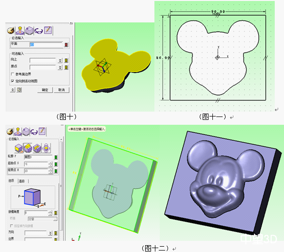Click the lower panel vertical scrollbar
Viewport: 284px width, 252px height.
pyautogui.click(x=61, y=185)
